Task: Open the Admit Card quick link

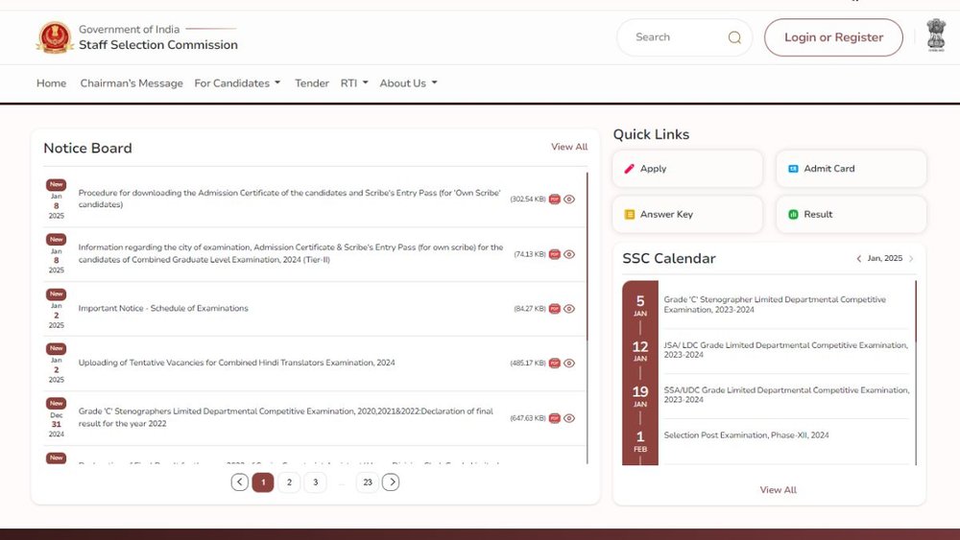Action: pos(851,169)
